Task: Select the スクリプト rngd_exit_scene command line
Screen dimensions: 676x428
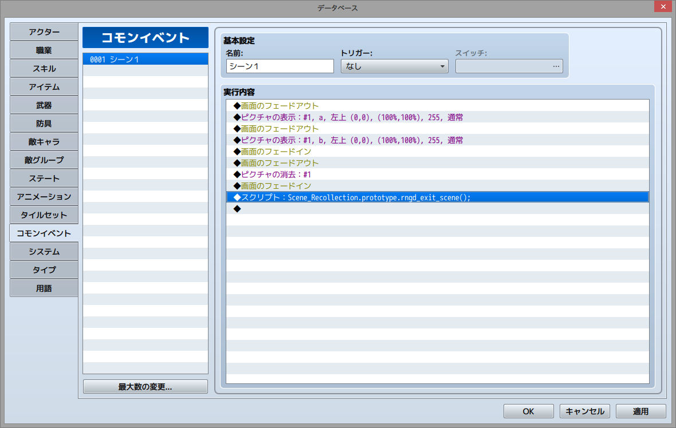Action: [x=438, y=197]
